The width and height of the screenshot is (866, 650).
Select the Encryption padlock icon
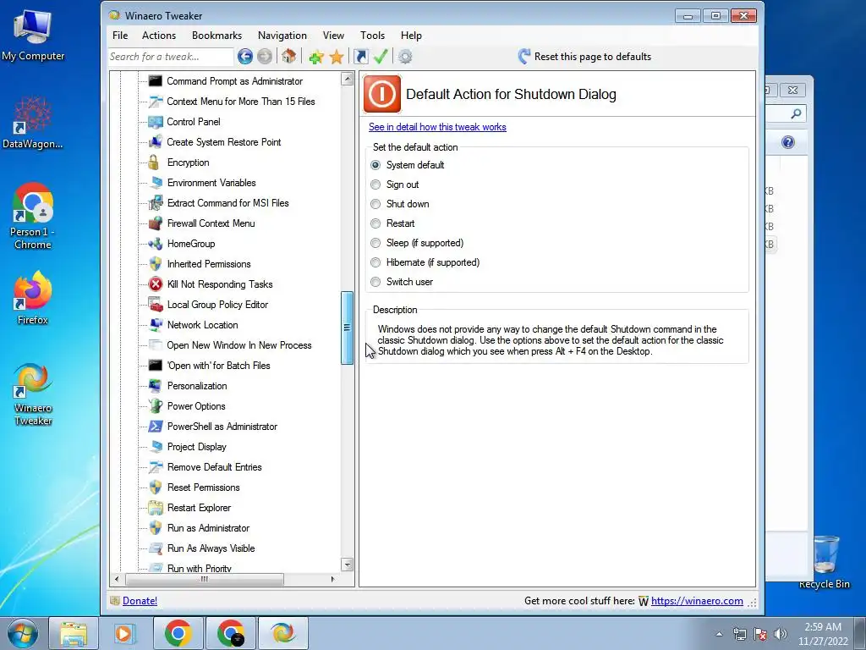point(154,162)
